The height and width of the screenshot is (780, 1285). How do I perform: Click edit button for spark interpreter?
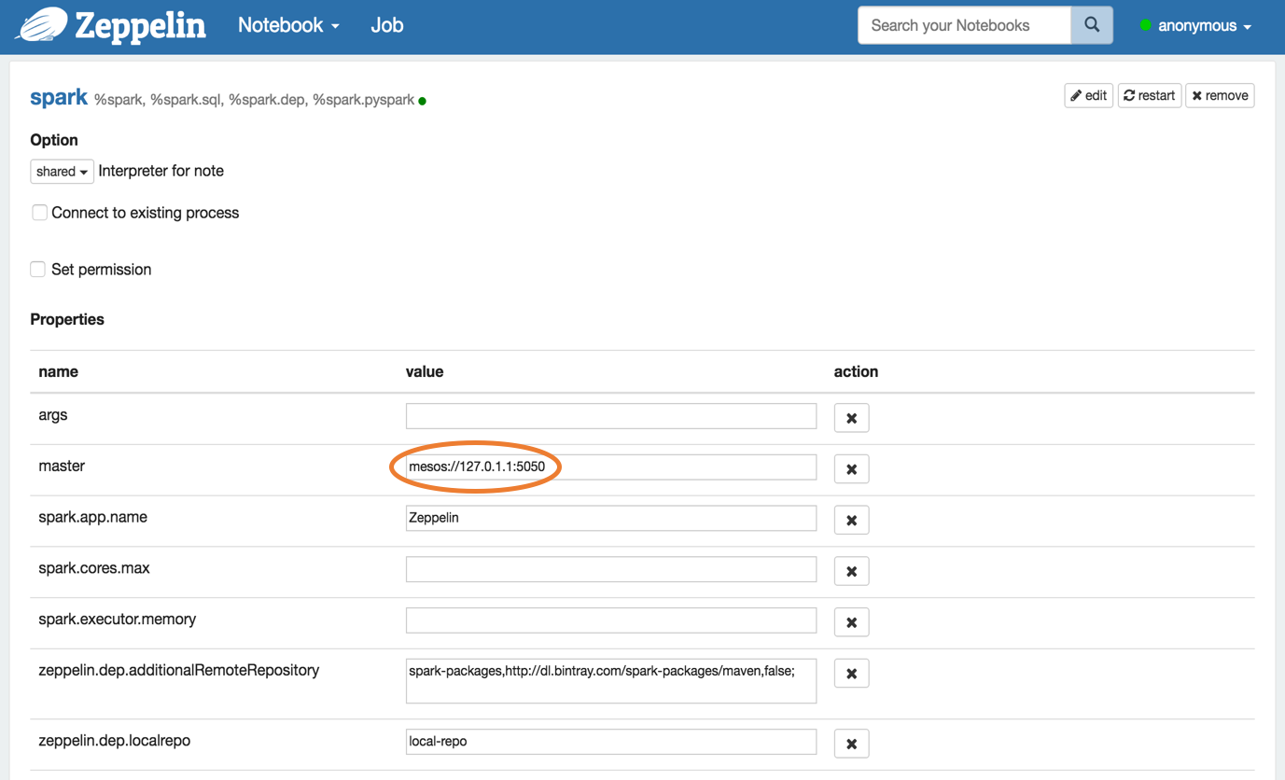click(x=1088, y=95)
